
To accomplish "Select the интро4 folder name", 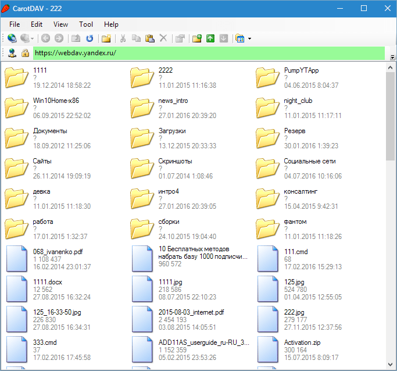I will coord(169,191).
